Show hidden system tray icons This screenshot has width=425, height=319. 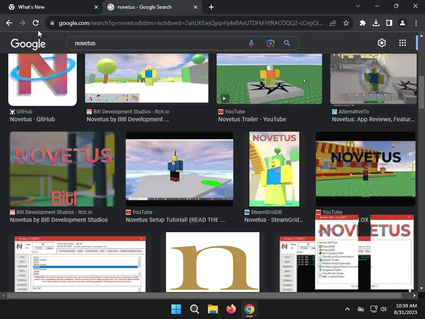pyautogui.click(x=347, y=309)
